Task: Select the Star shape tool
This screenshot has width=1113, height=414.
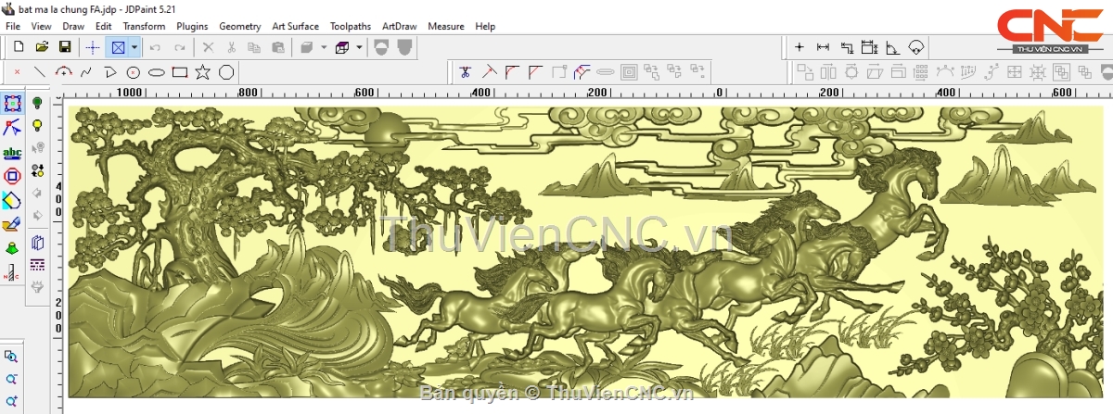Action: pos(203,71)
